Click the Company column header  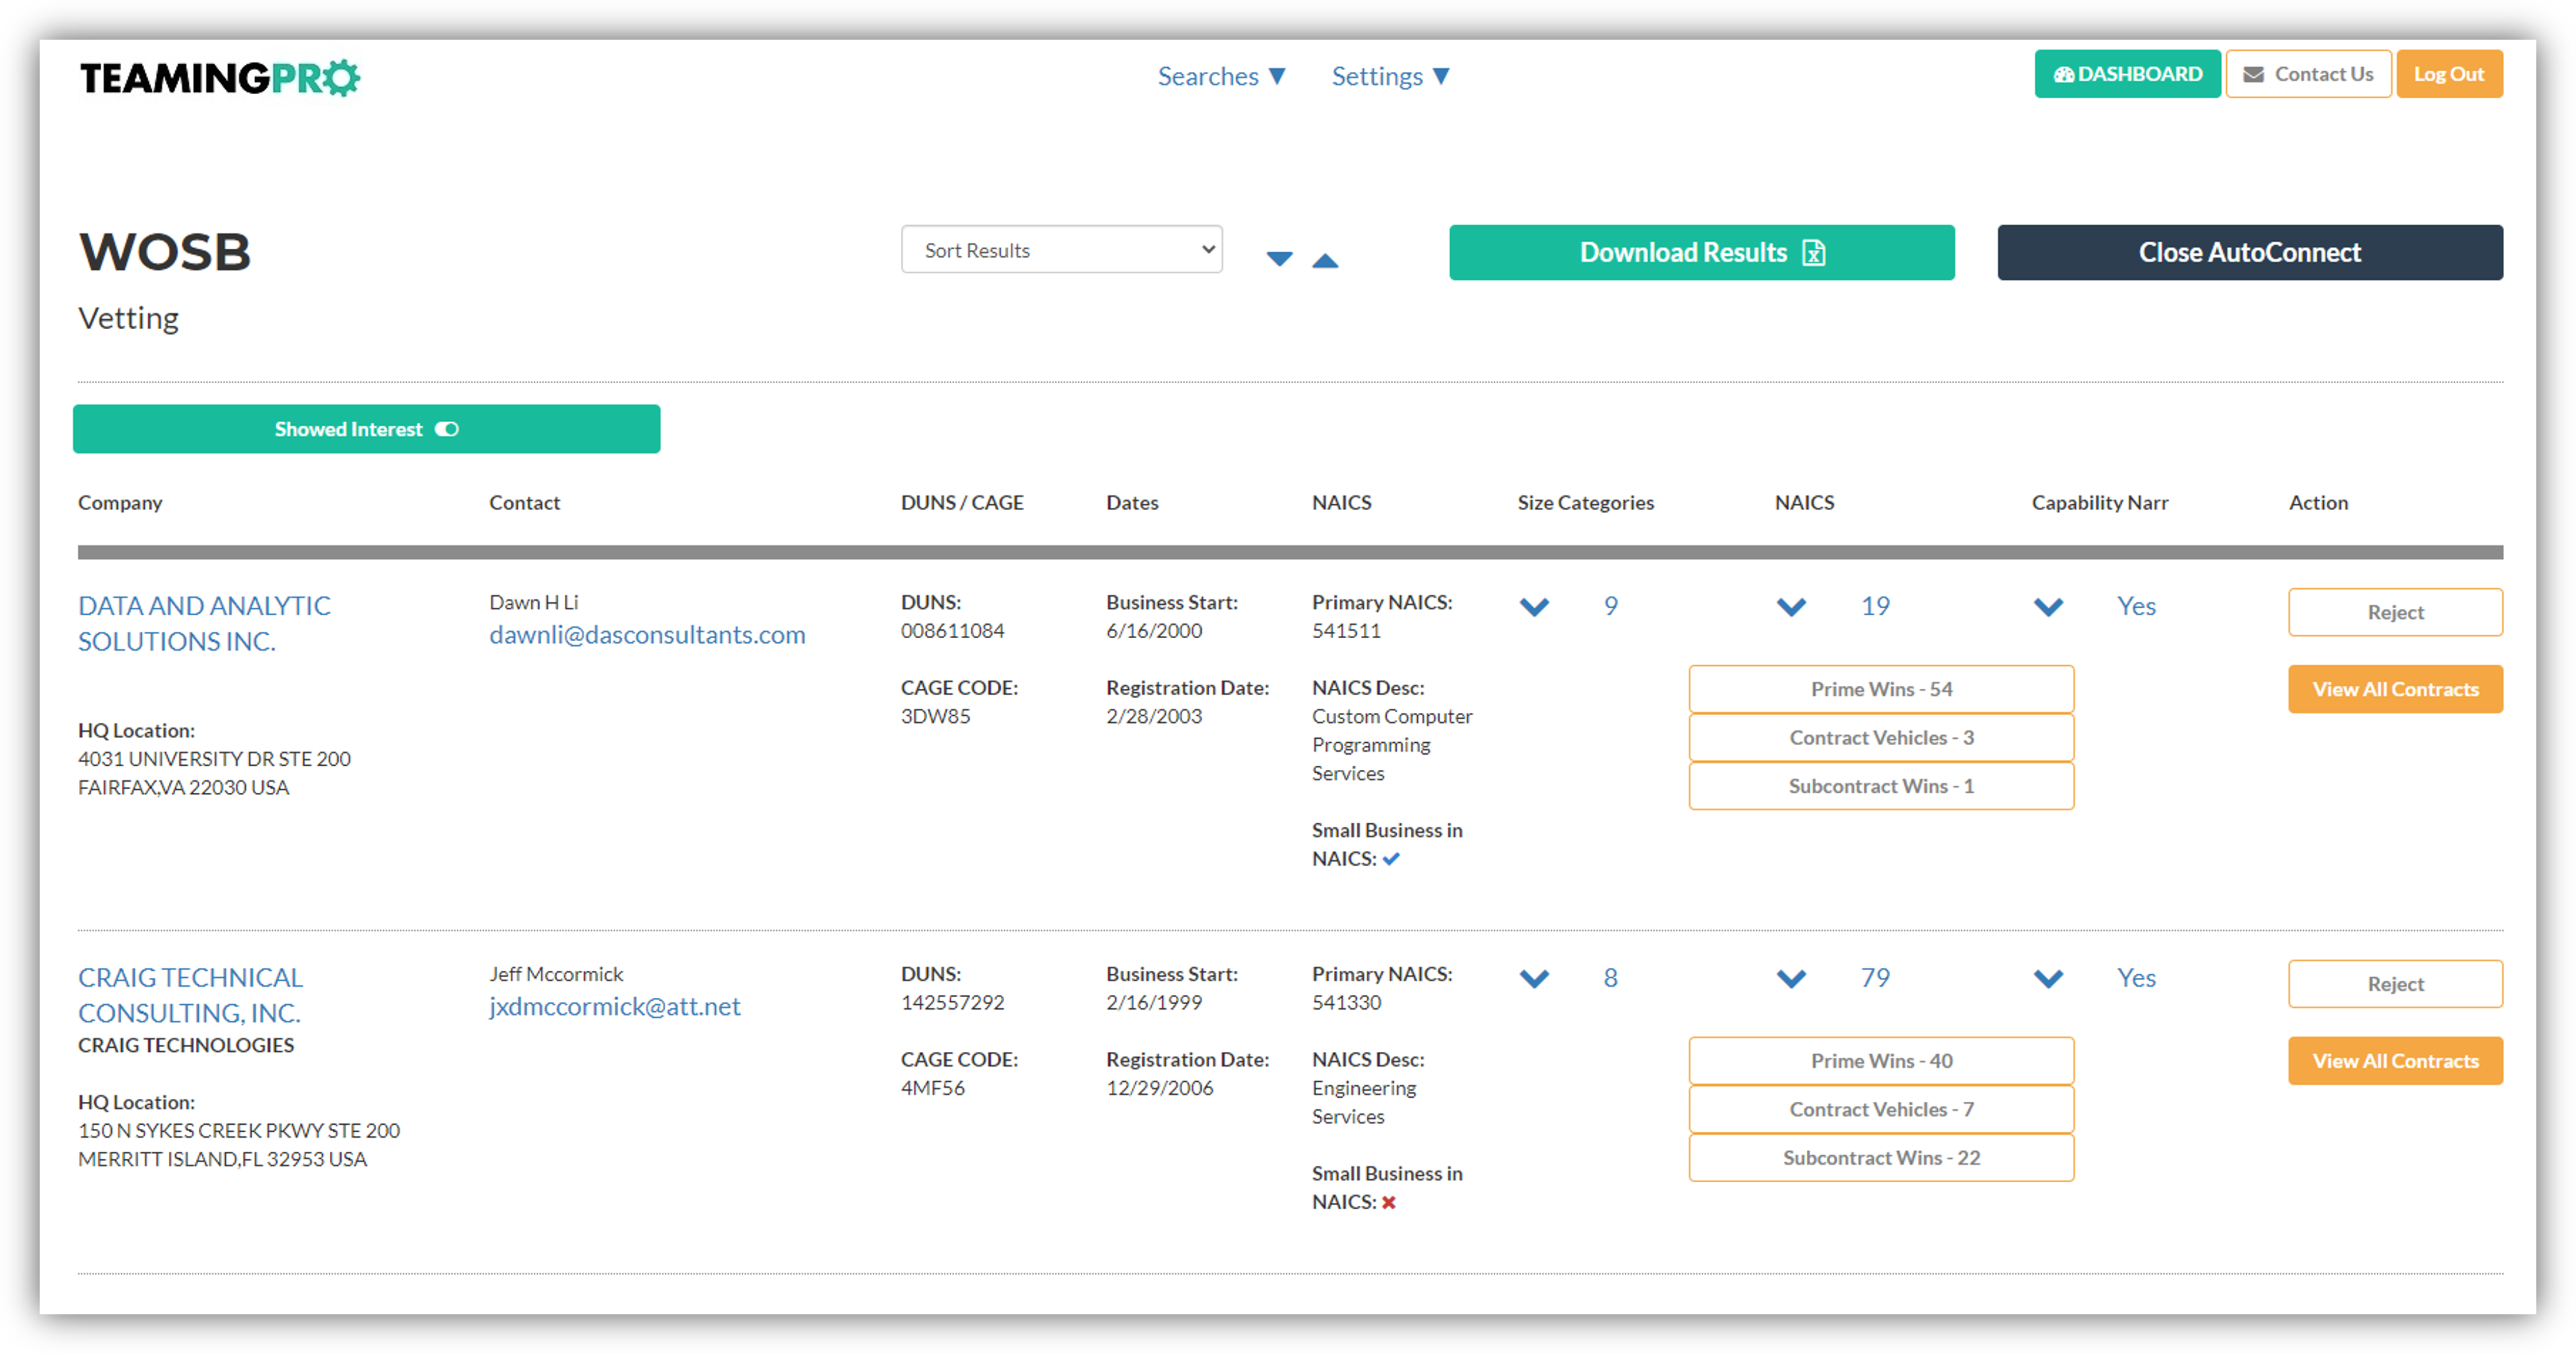120,502
